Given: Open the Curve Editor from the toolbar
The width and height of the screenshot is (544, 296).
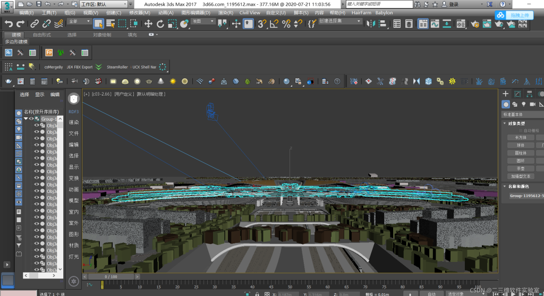Looking at the screenshot, I should (435, 23).
